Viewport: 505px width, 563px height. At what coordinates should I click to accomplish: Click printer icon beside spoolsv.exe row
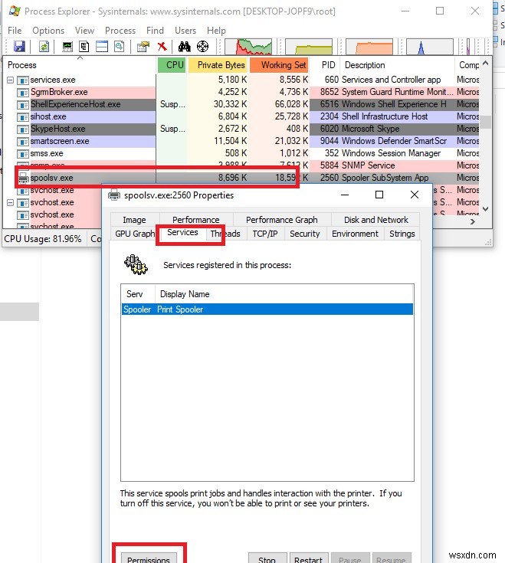(x=23, y=178)
